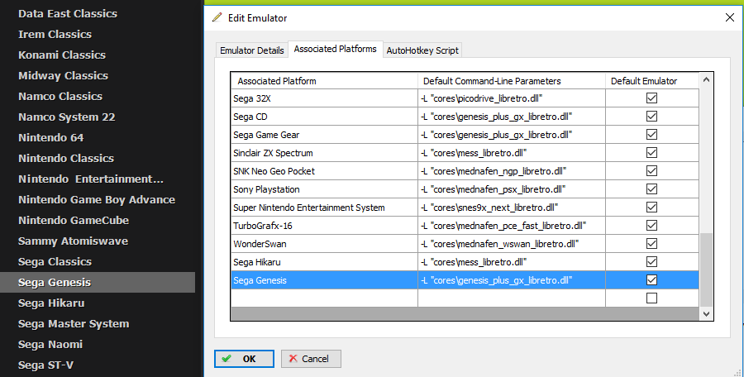Click the scrollbar down arrow in the platform table

[706, 313]
